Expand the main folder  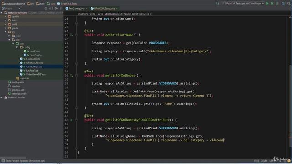(x=9, y=36)
